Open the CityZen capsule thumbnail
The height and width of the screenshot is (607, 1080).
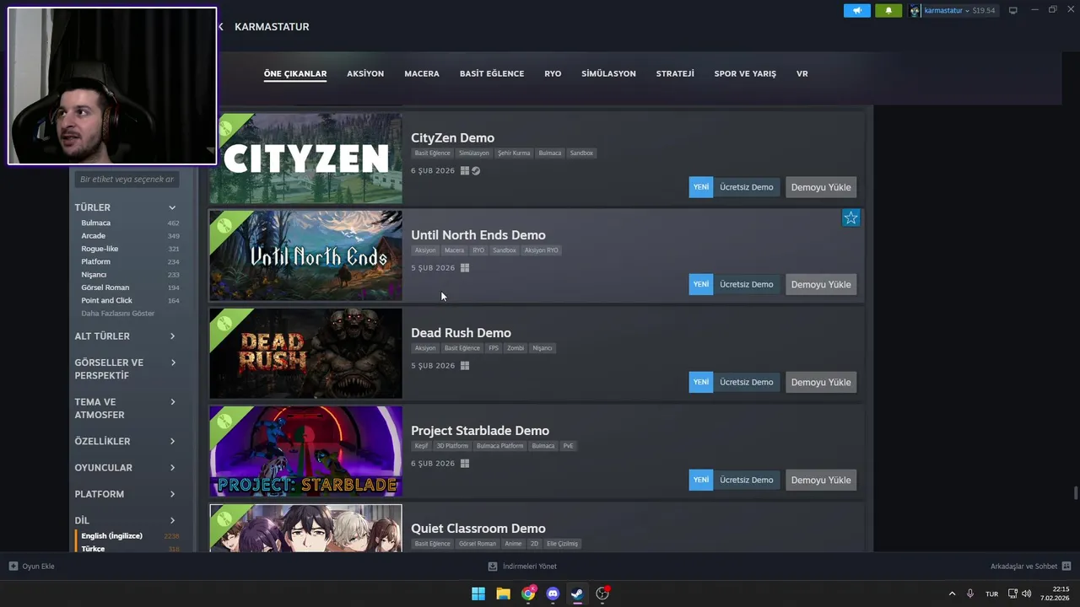(x=305, y=158)
